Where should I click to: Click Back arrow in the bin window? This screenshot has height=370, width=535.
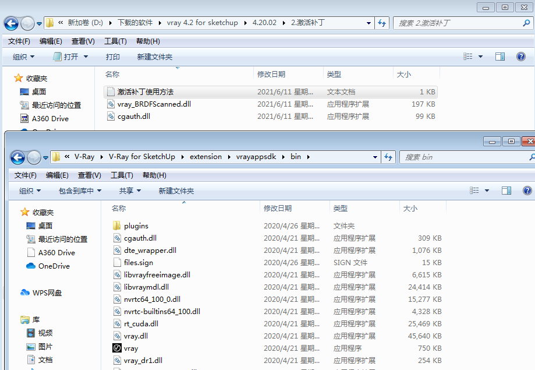point(17,157)
